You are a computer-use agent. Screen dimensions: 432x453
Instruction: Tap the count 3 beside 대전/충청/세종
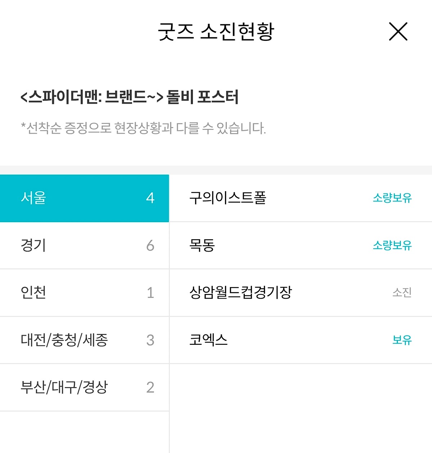coord(150,340)
